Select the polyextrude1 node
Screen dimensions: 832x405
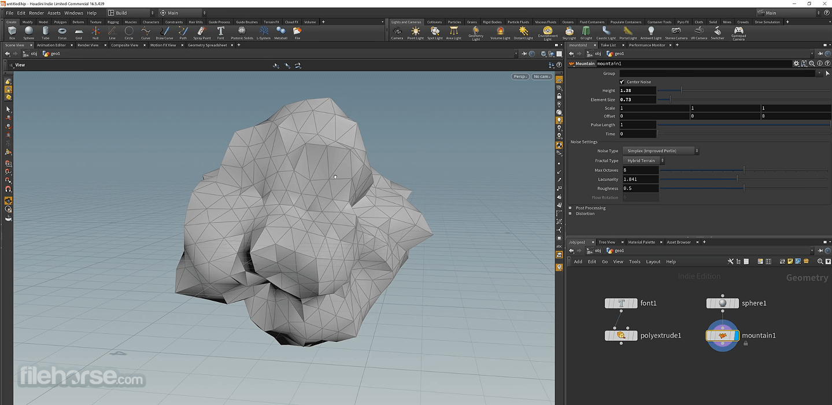621,335
